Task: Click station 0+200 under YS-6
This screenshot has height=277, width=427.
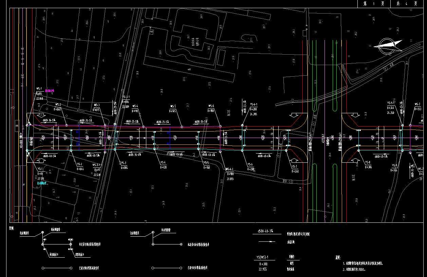Action: [250, 169]
